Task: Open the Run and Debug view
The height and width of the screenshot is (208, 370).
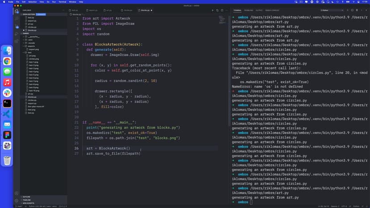Action: click(x=17, y=34)
